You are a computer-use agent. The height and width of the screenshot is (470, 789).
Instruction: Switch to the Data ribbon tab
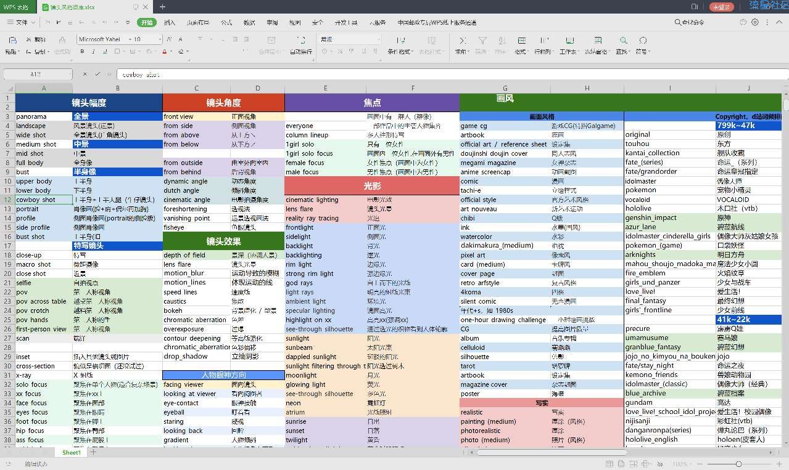[249, 23]
